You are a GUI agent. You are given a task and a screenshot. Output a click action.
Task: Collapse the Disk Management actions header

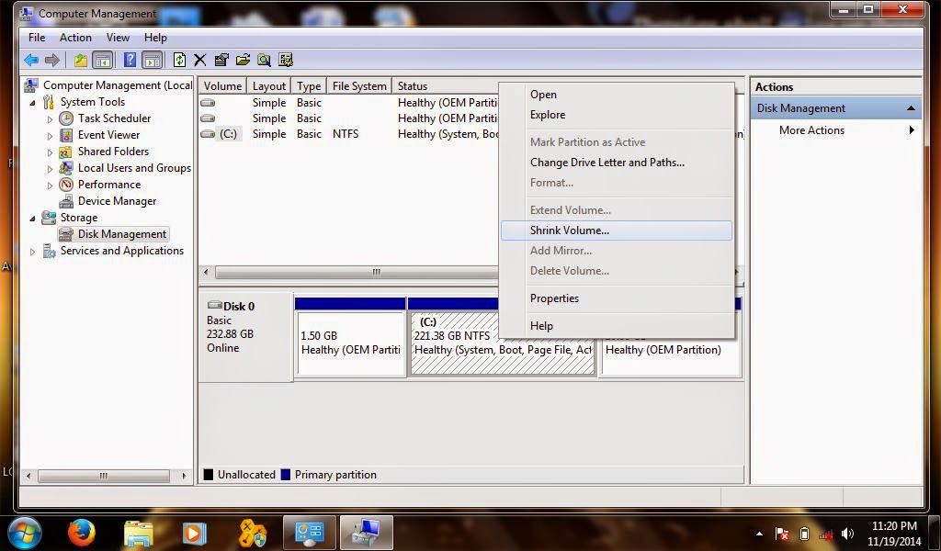point(910,107)
